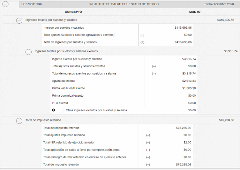
Task: Click the $75,286.06 impuesto retenido amount
Action: 183,128
